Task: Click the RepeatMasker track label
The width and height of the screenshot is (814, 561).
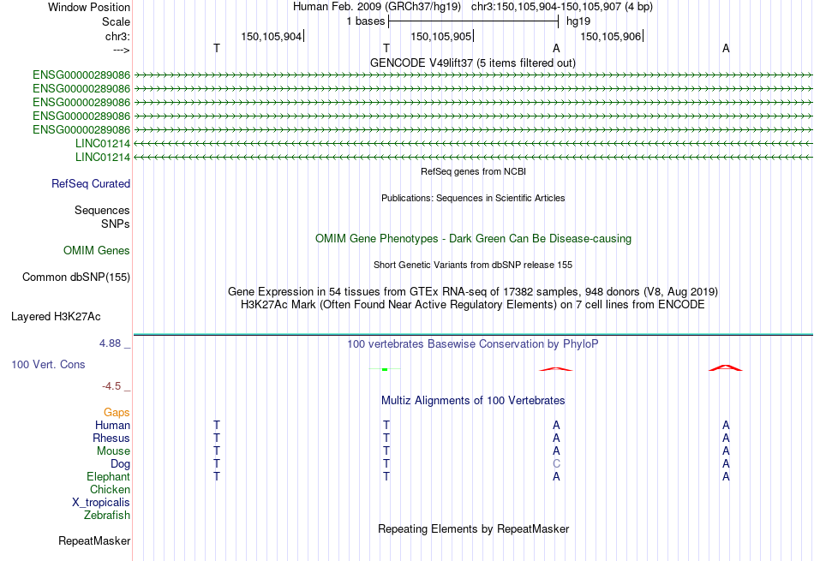Action: point(94,540)
